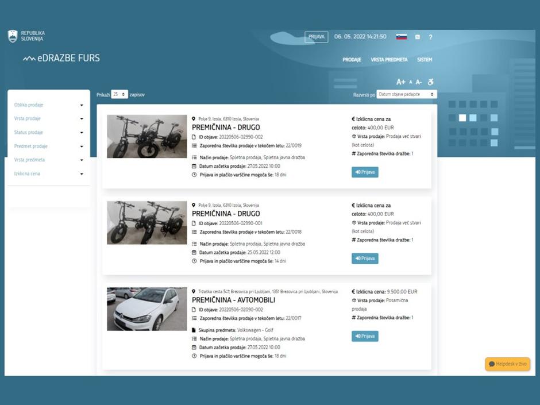Click the white Volkswagen Golf thumbnail
Viewport: 540px width, 405px height.
coord(146,309)
